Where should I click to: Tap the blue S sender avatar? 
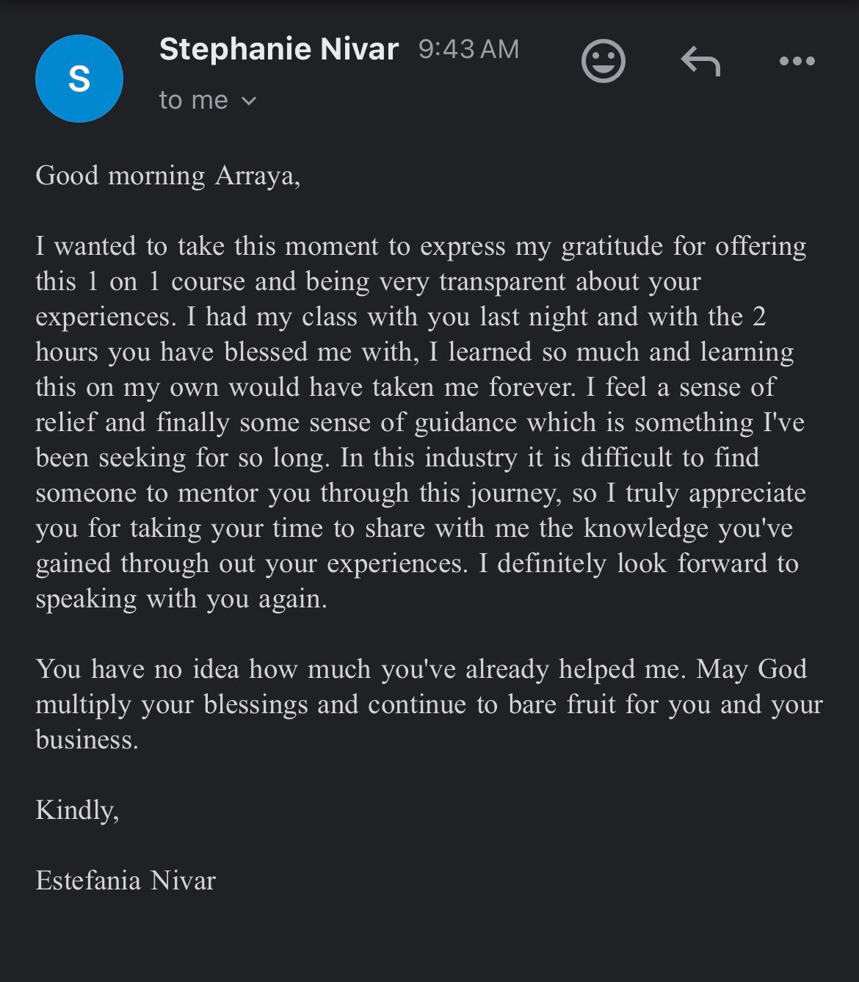pos(79,79)
